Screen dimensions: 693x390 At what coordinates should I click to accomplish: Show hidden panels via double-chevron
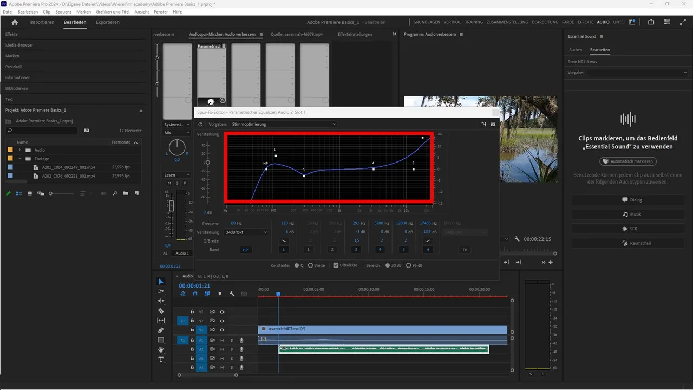point(395,34)
